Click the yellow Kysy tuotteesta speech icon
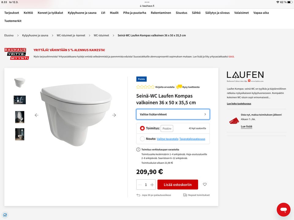Screen dimensions: 294x220 (x=179, y=87)
